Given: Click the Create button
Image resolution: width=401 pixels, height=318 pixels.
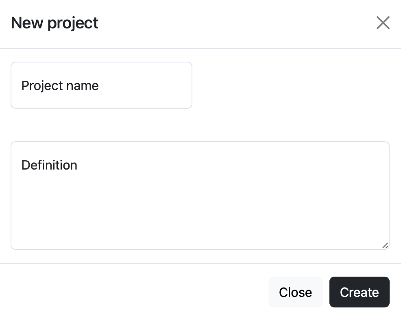Looking at the screenshot, I should [x=360, y=292].
